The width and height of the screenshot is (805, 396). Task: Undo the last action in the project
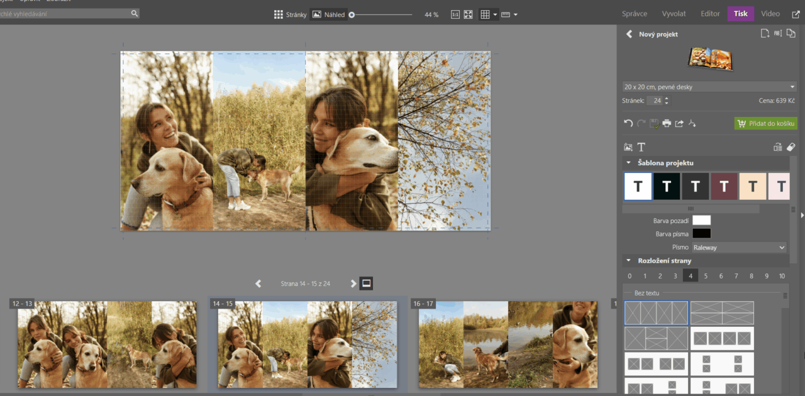coord(628,123)
